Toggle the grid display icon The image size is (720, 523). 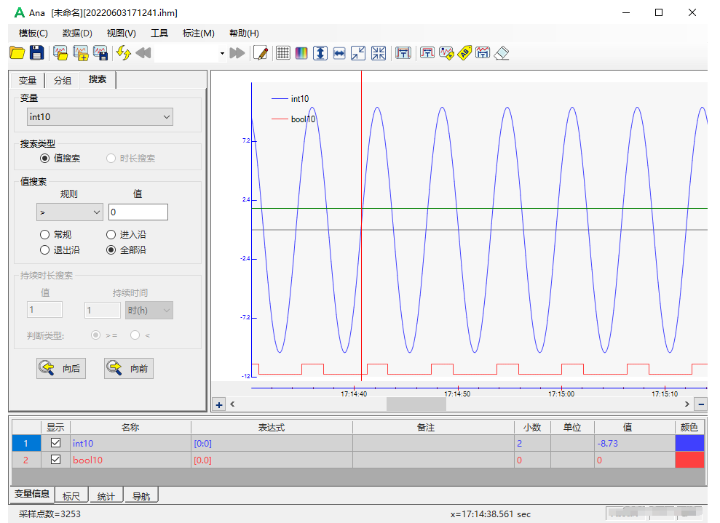[283, 53]
